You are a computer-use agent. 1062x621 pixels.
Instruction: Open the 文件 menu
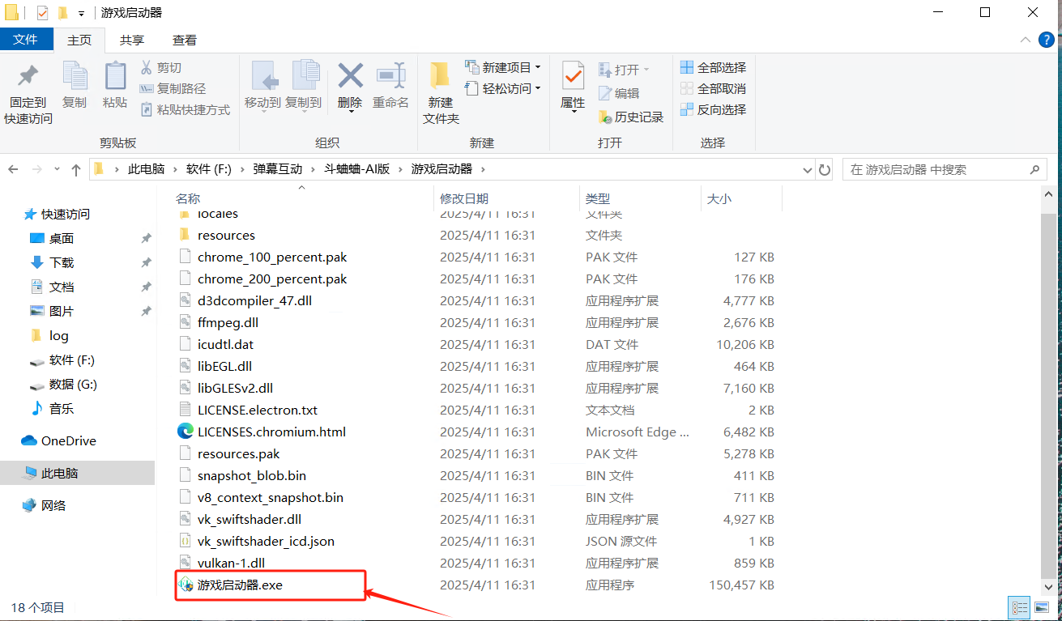click(26, 40)
